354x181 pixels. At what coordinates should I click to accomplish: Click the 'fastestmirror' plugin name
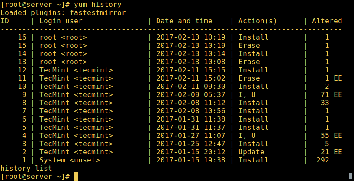click(x=97, y=12)
